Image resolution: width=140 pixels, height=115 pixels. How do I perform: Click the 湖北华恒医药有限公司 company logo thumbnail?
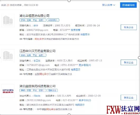pyautogui.click(x=8, y=20)
